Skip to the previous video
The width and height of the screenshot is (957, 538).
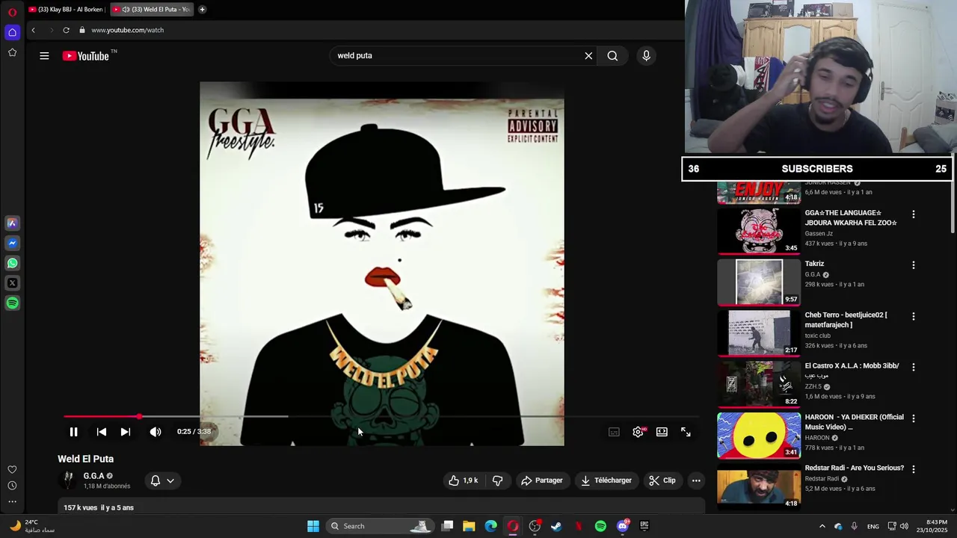(x=102, y=432)
